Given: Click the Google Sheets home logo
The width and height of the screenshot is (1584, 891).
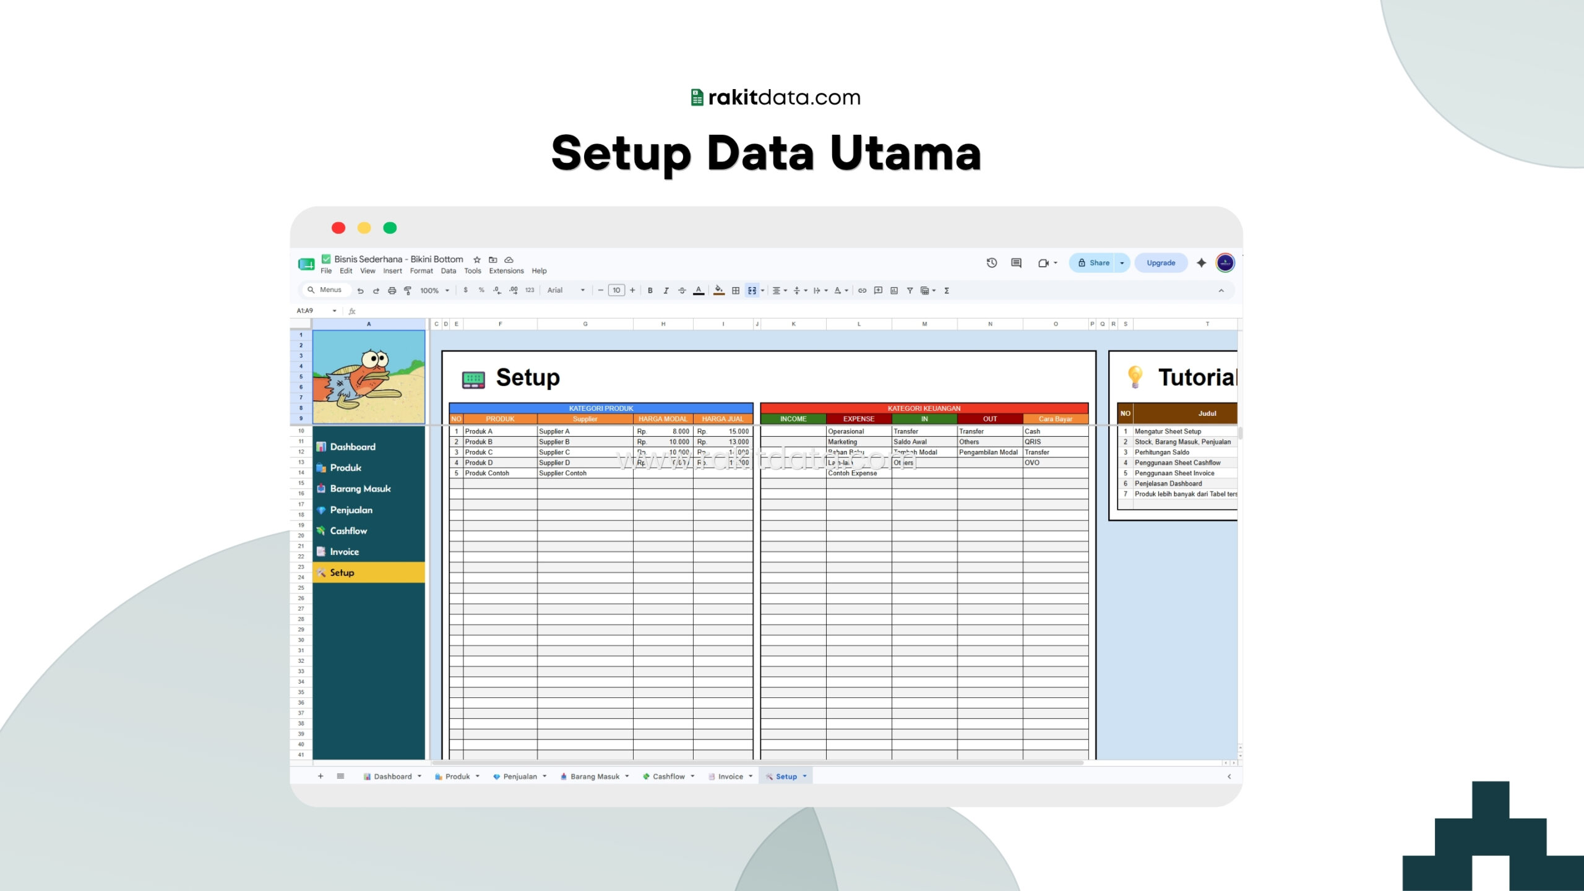Looking at the screenshot, I should click(x=306, y=264).
